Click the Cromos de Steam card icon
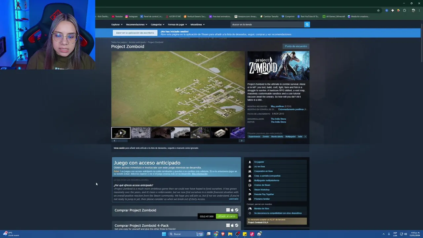The width and height of the screenshot is (423, 238). (x=250, y=185)
